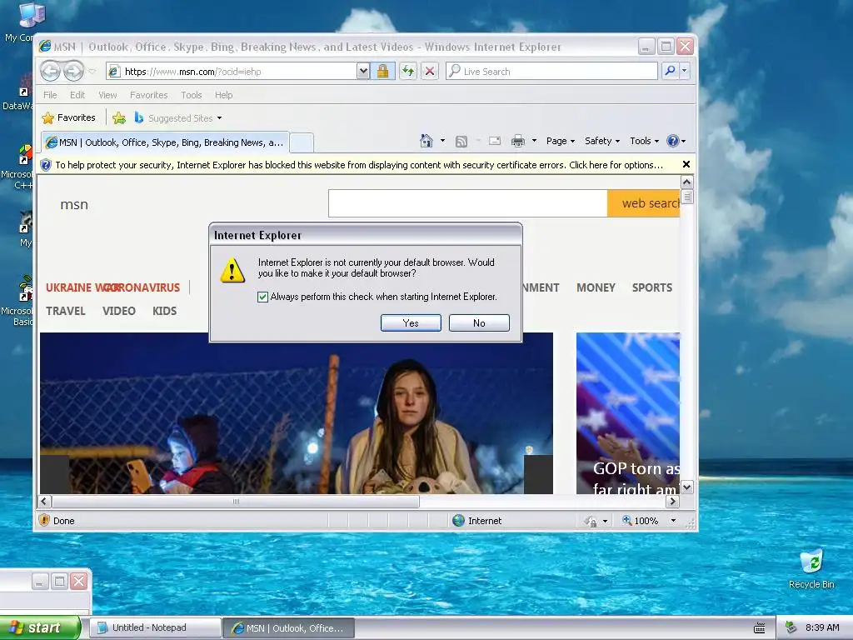Click the MONEY navigation link
Screen dimensions: 853x640
click(596, 287)
